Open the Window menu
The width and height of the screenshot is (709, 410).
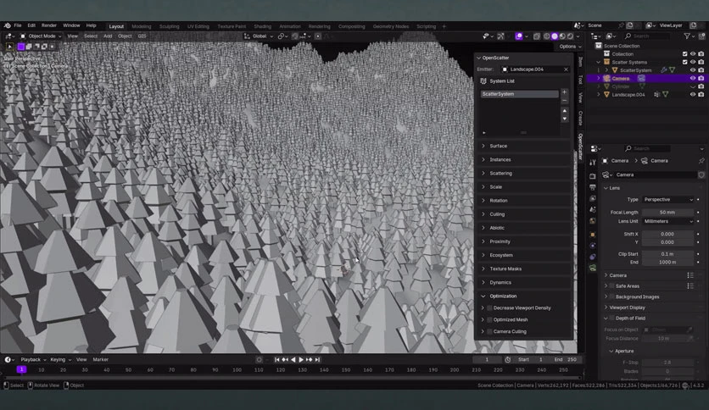point(71,25)
